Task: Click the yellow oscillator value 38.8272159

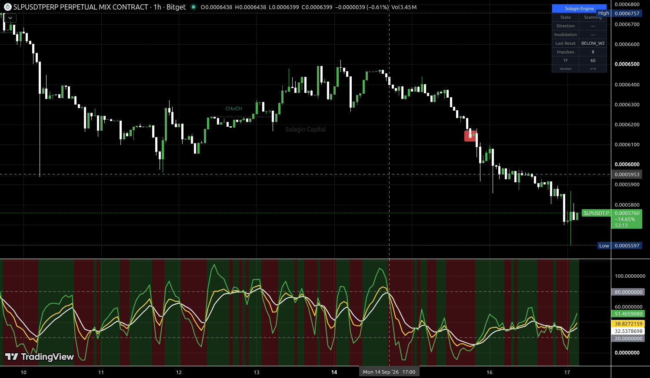Action: [x=628, y=324]
